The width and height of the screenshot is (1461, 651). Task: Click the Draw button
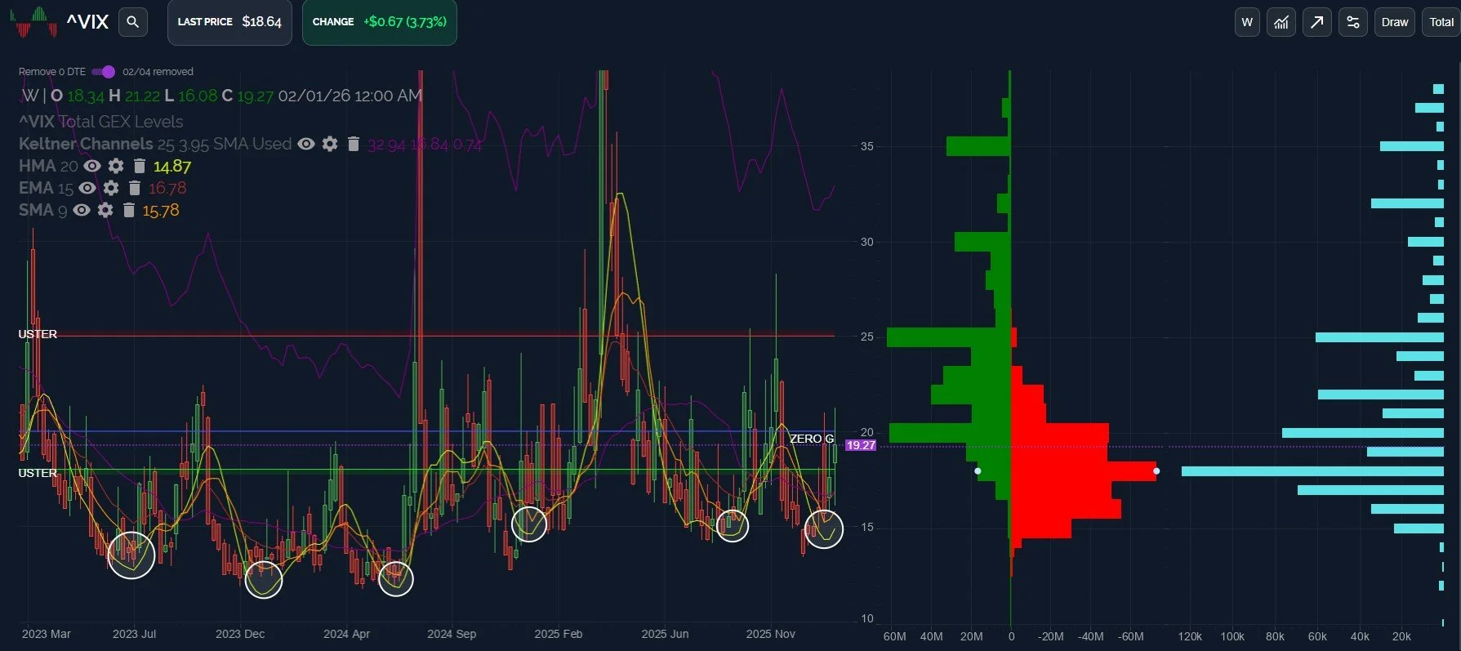point(1395,22)
